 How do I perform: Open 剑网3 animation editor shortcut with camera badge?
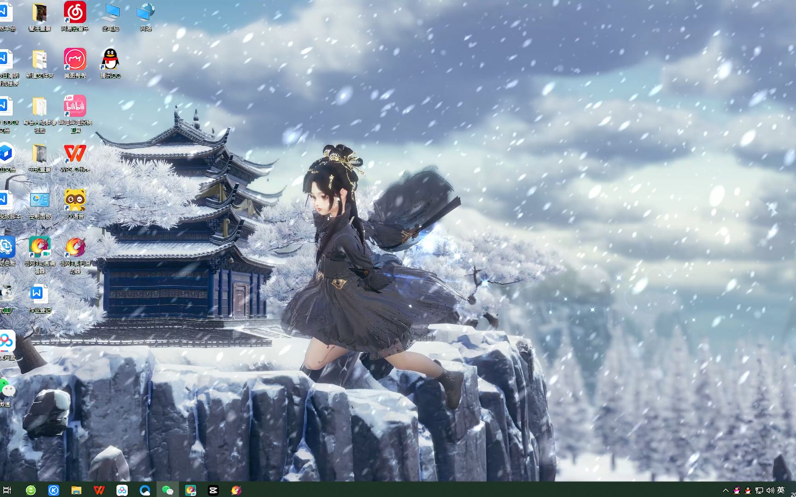click(x=40, y=255)
